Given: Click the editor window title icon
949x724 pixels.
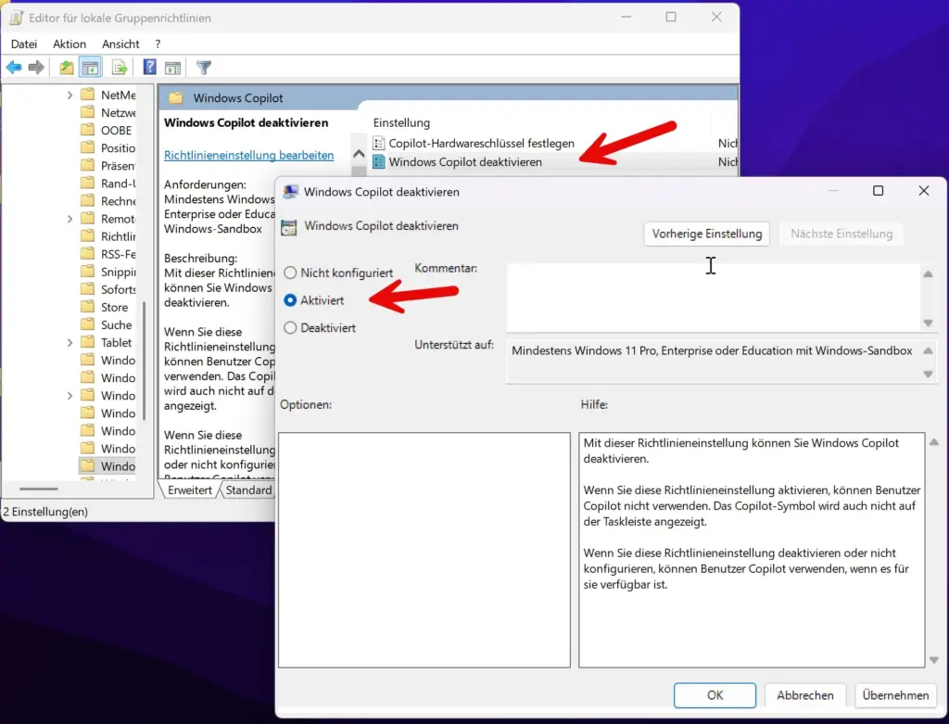Looking at the screenshot, I should point(17,18).
